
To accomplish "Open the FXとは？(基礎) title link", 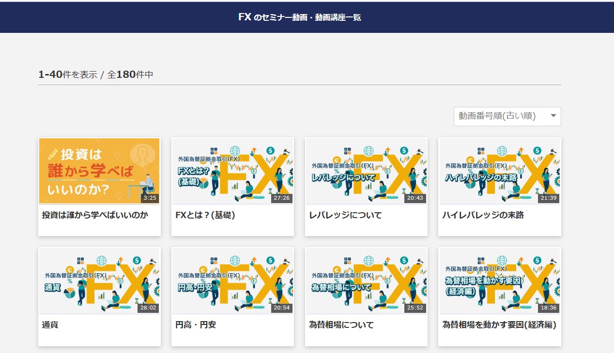I will pyautogui.click(x=205, y=215).
